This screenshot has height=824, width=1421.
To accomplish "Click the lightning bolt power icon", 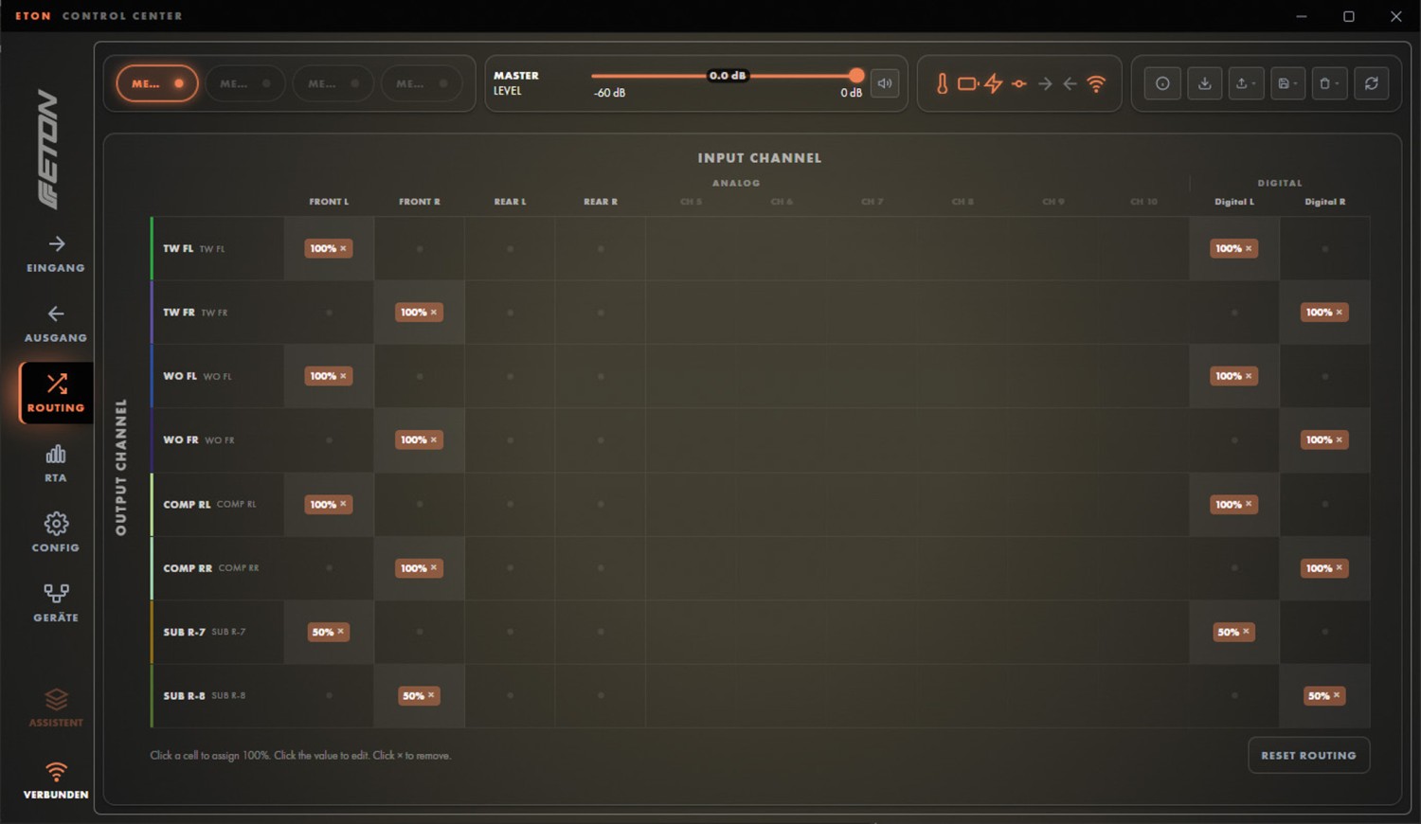I will pos(993,83).
